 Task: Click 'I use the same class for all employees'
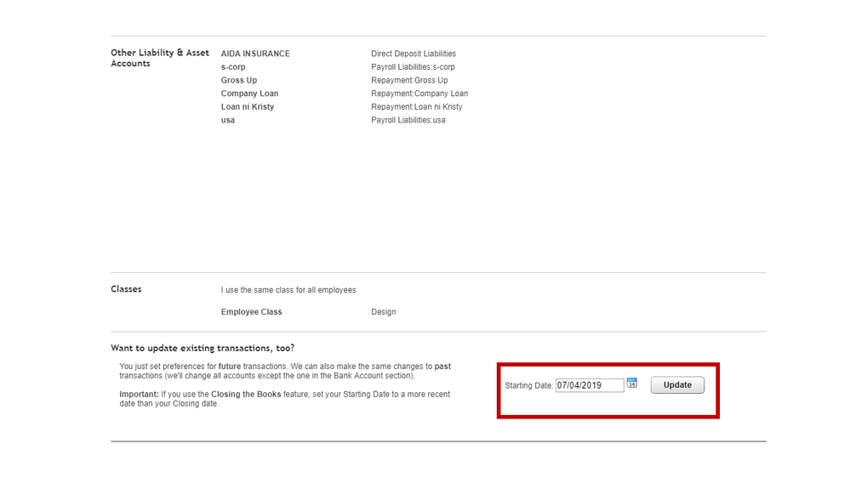tap(288, 290)
